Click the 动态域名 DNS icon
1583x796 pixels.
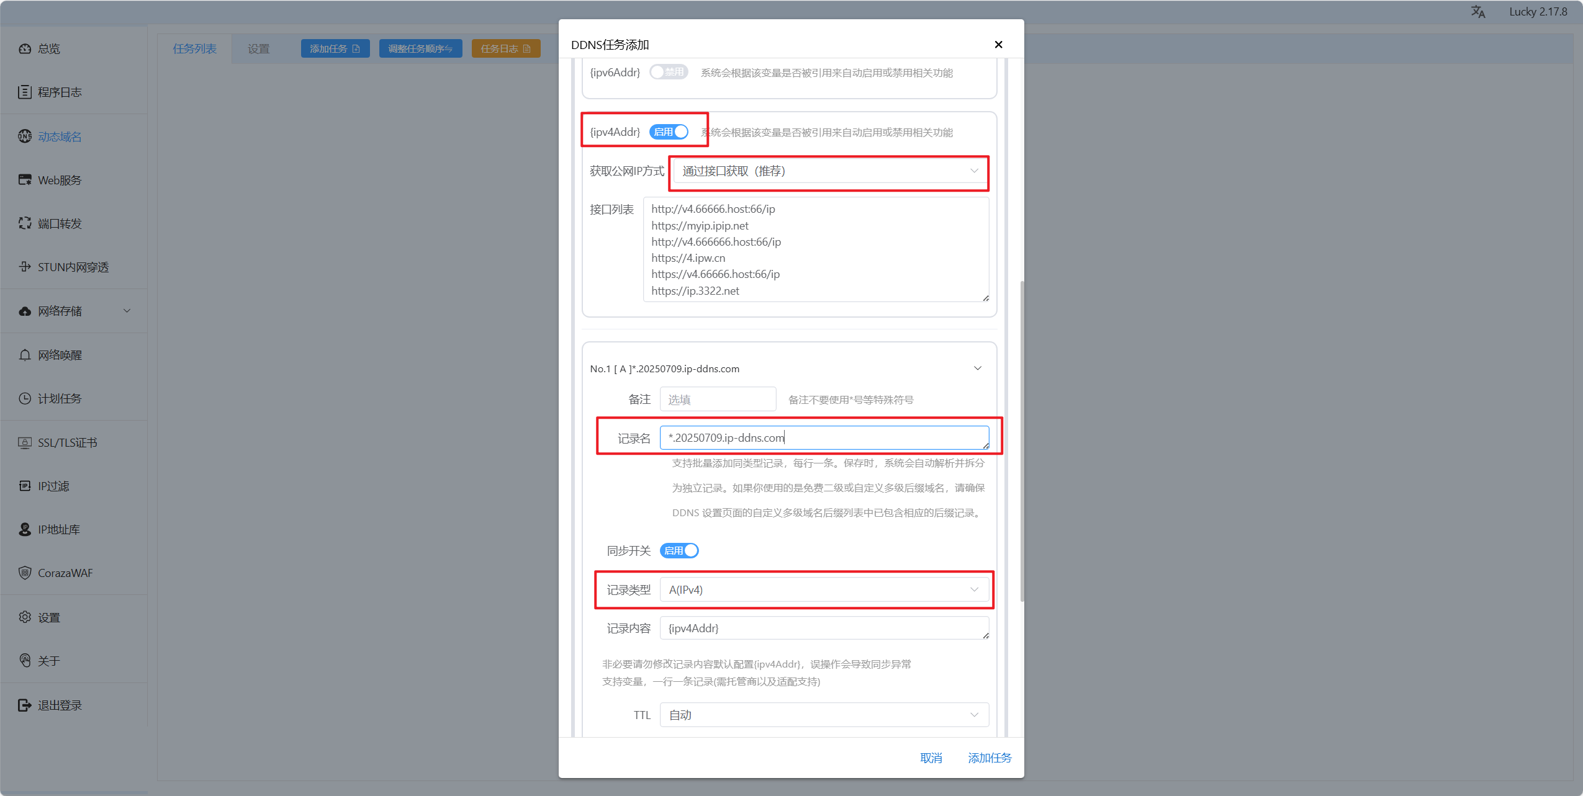point(25,136)
